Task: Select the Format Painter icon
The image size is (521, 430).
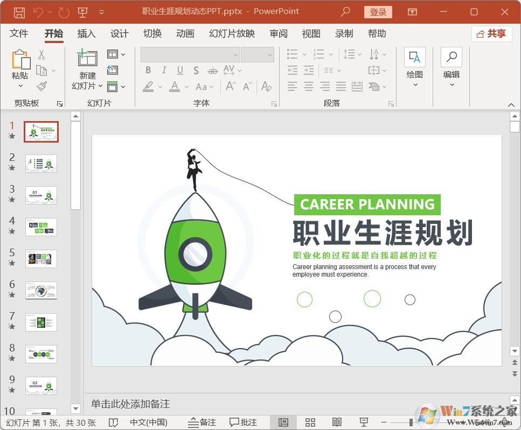Action: coord(42,87)
